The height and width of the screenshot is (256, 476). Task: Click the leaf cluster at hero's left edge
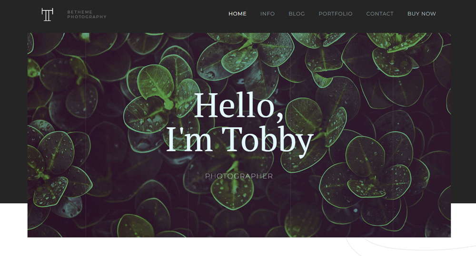(51, 170)
